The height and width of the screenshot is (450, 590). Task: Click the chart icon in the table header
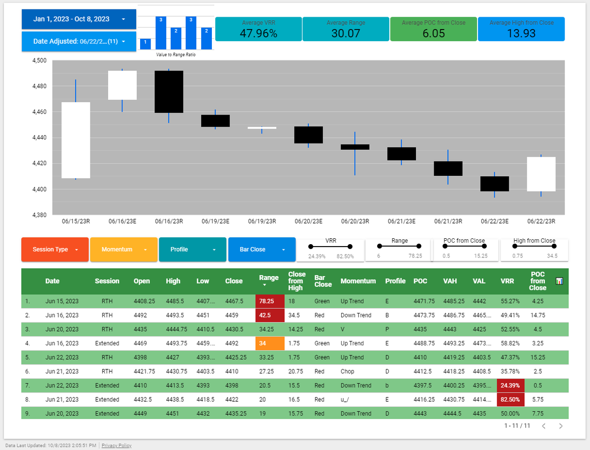(559, 281)
